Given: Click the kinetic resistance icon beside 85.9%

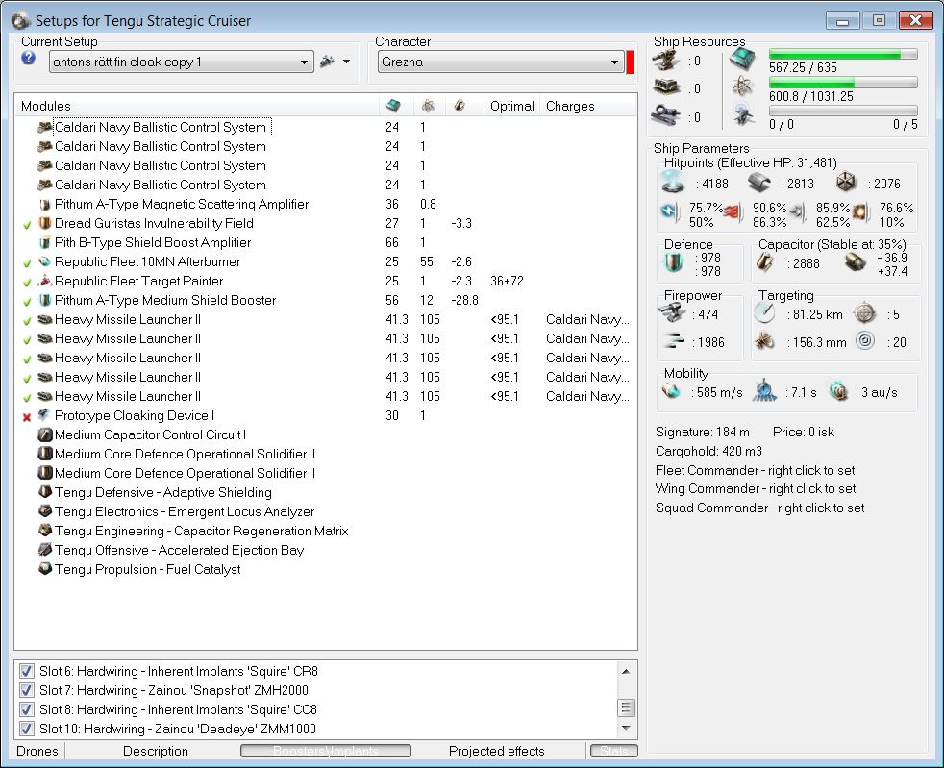Looking at the screenshot, I should tap(797, 211).
